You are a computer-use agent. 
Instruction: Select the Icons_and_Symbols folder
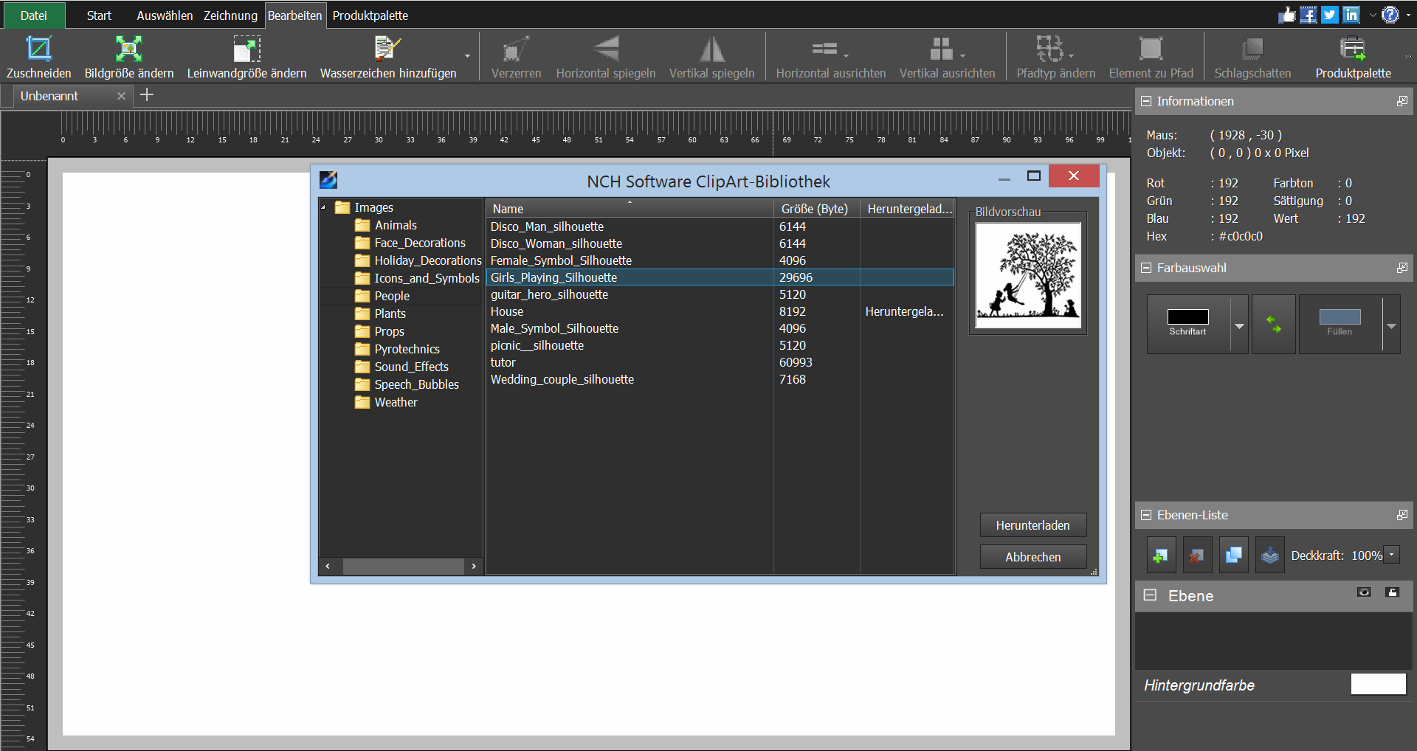click(427, 278)
